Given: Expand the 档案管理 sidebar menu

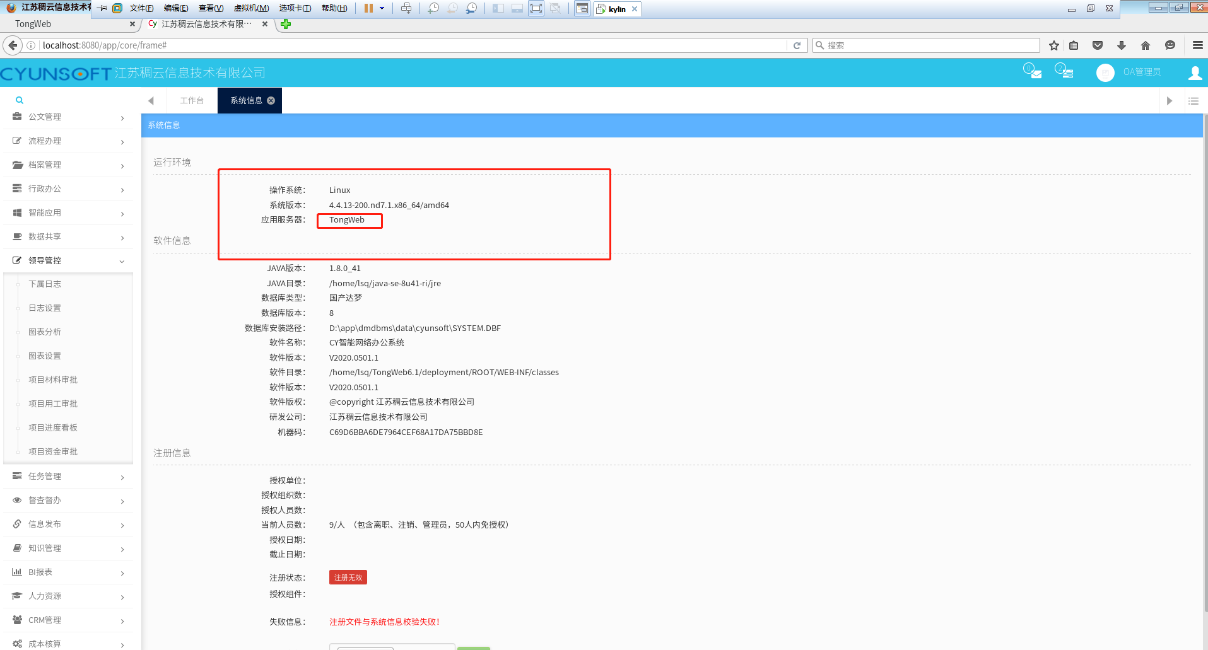Looking at the screenshot, I should pos(68,165).
